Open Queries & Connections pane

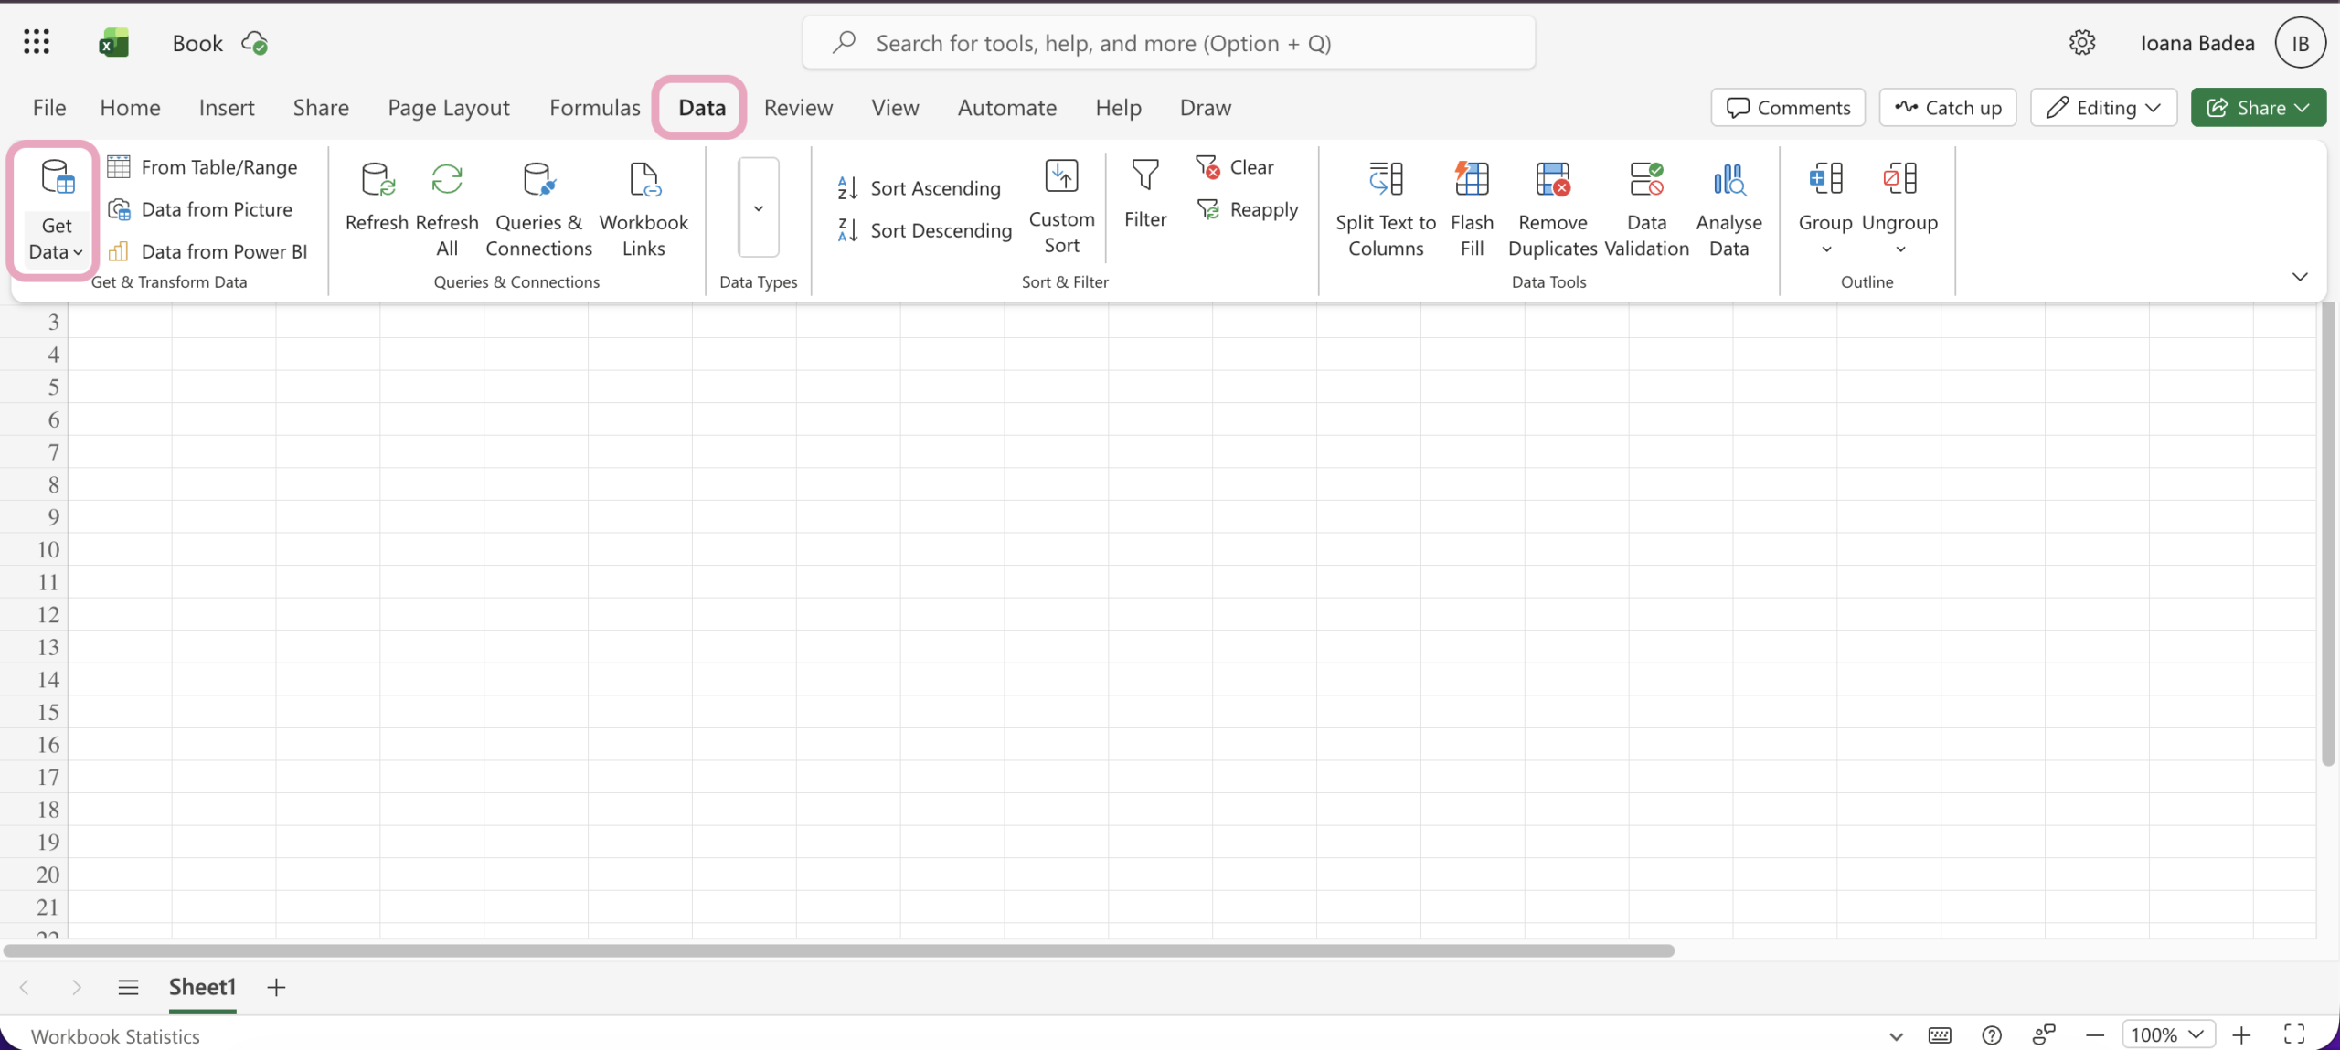coord(538,180)
